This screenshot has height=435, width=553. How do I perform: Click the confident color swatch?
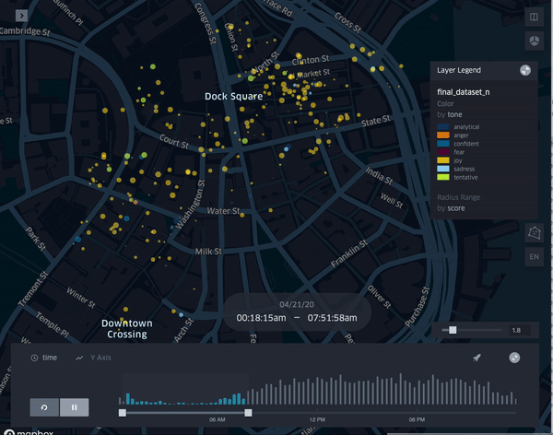pyautogui.click(x=443, y=144)
